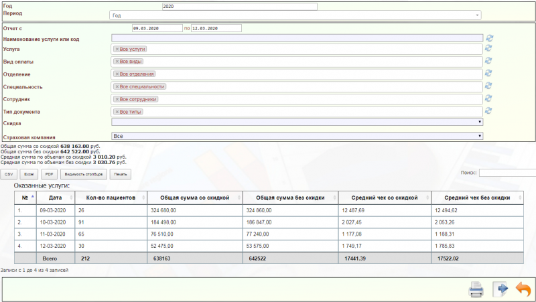536x302 pixels.
Task: Click the printer icon at bottom
Action: pos(476,289)
